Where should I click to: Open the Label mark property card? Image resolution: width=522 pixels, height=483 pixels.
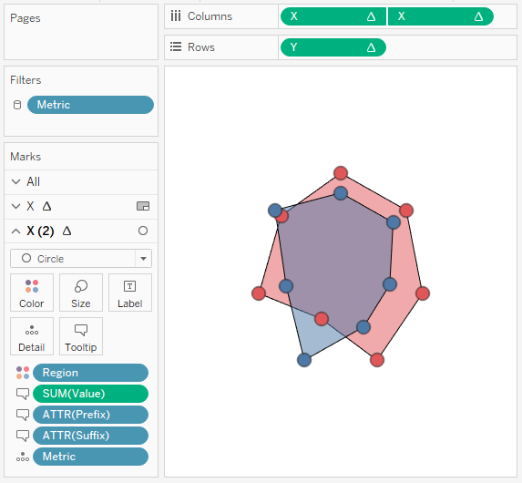(x=130, y=293)
